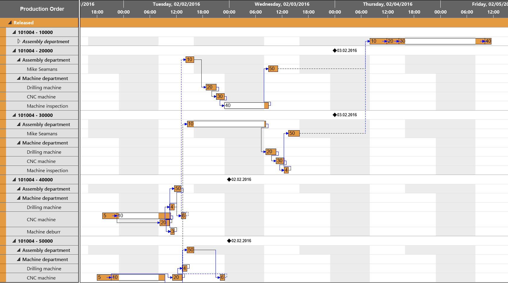Click Thursday, 02/04/2016 date header

388,4
